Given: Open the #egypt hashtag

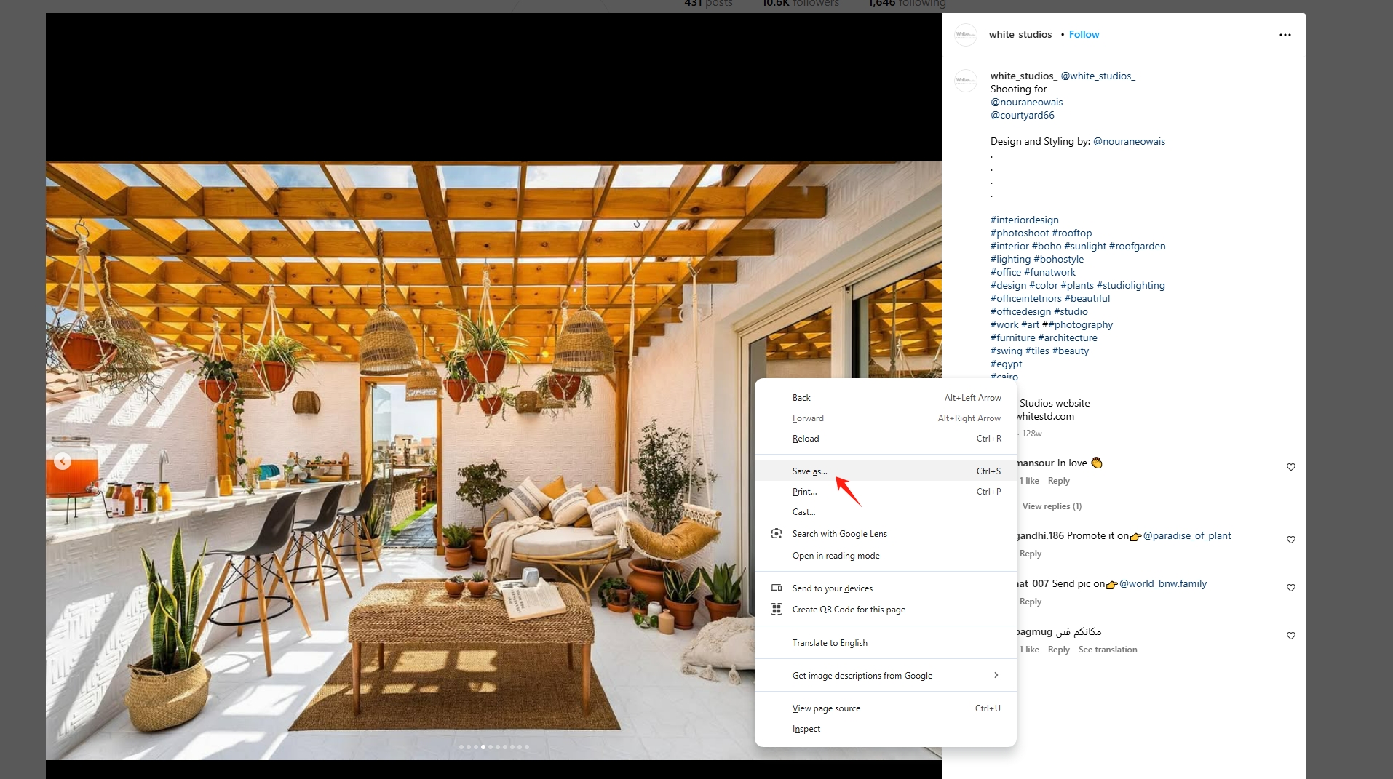Looking at the screenshot, I should 1006,364.
